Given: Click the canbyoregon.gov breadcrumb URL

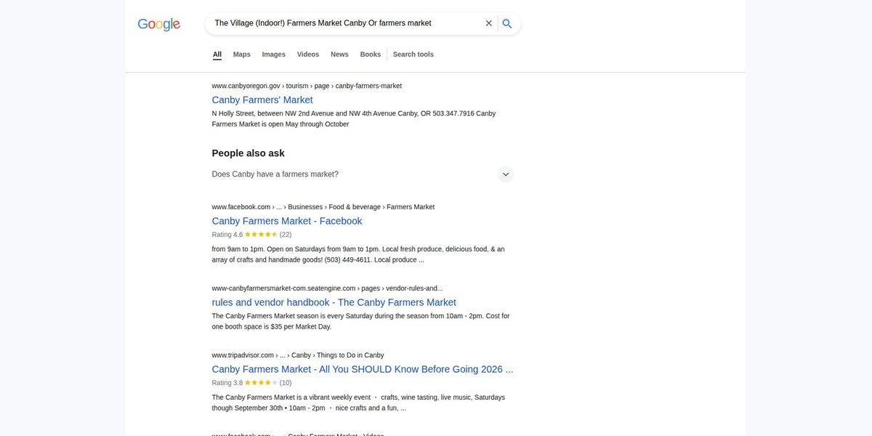Looking at the screenshot, I should click(x=307, y=86).
